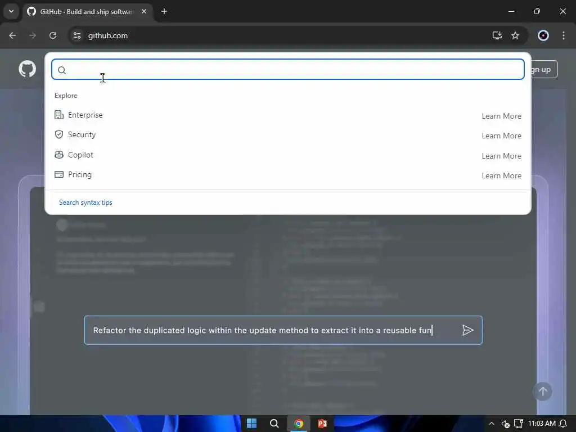Click the Copilot icon in suggestions
This screenshot has height=432, width=576.
click(58, 155)
